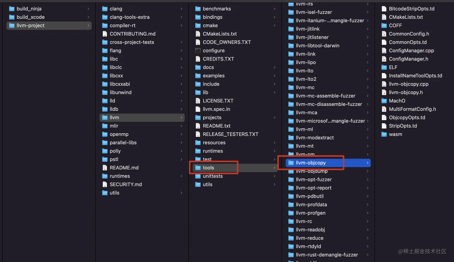
Task: Expand the polly folder chevron
Action: 181,151
